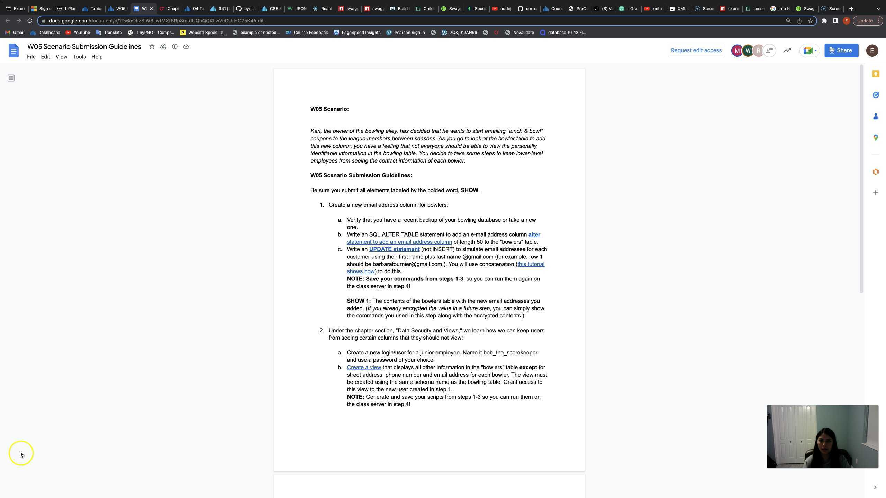Open Google Keep side panel icon
The width and height of the screenshot is (886, 498).
pos(876,74)
